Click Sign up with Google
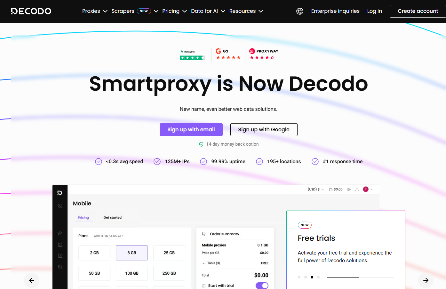 click(264, 130)
